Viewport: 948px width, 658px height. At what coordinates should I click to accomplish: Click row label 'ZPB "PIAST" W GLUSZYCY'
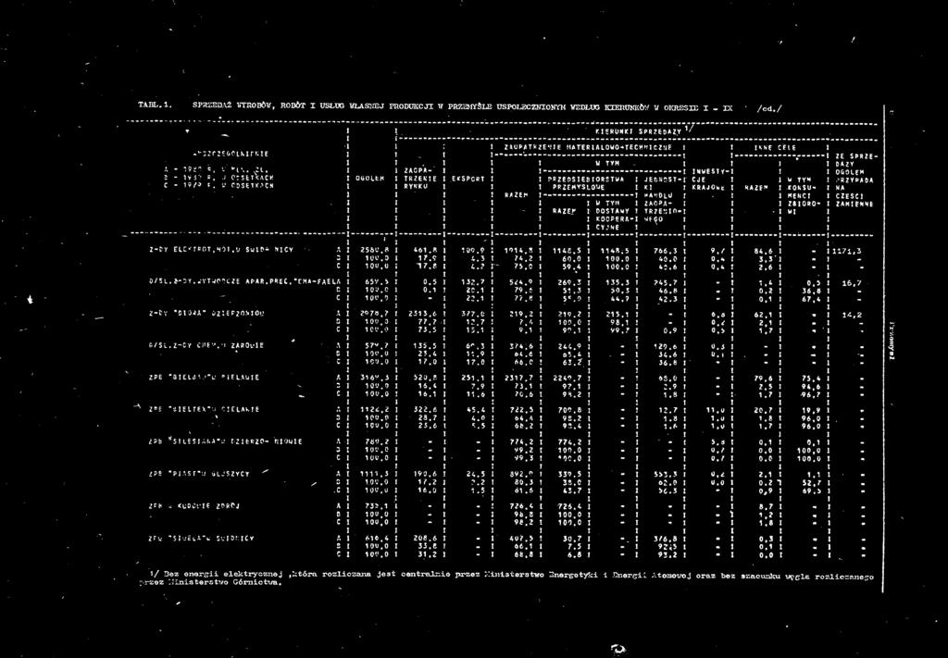tap(199, 475)
